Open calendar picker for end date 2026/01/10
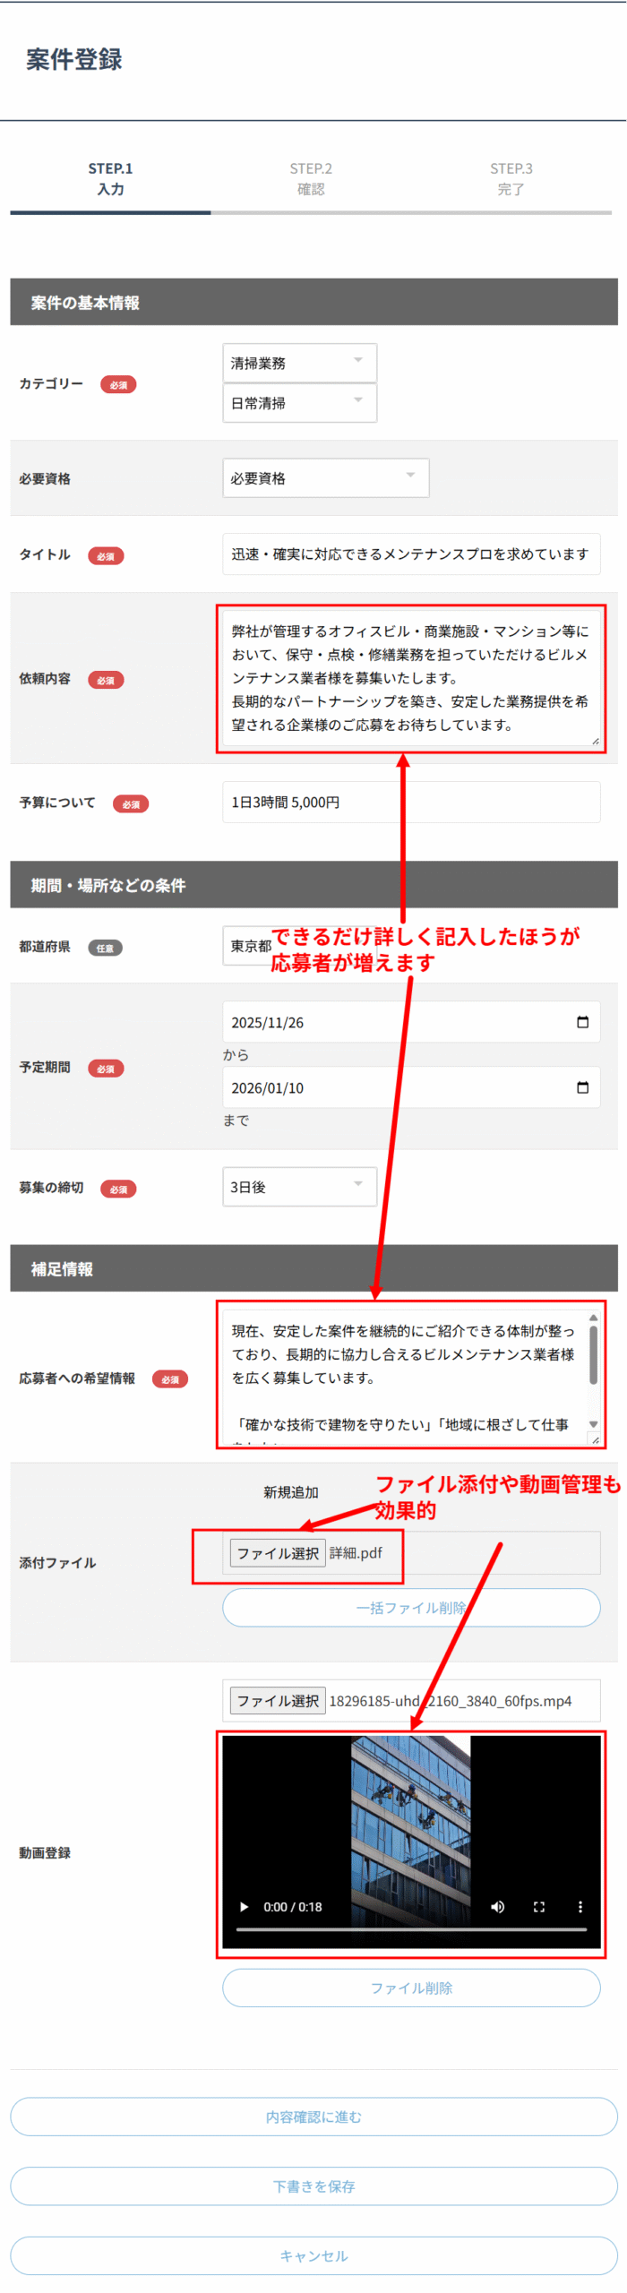This screenshot has width=627, height=2293. pos(582,1087)
